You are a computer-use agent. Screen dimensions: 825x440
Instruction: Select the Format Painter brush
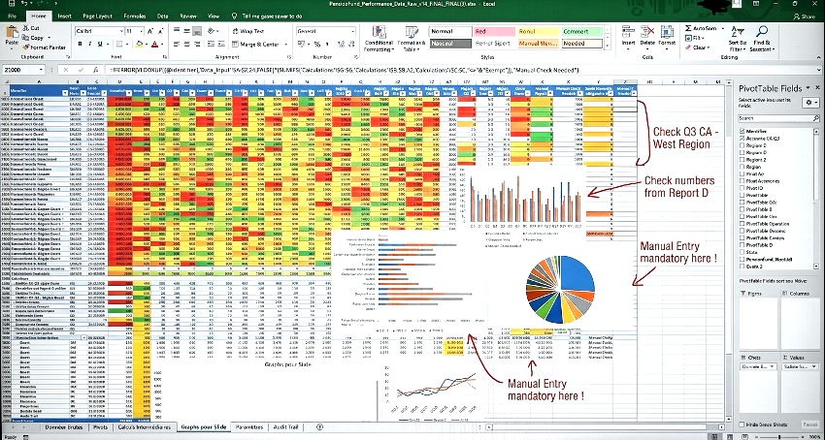click(x=24, y=47)
